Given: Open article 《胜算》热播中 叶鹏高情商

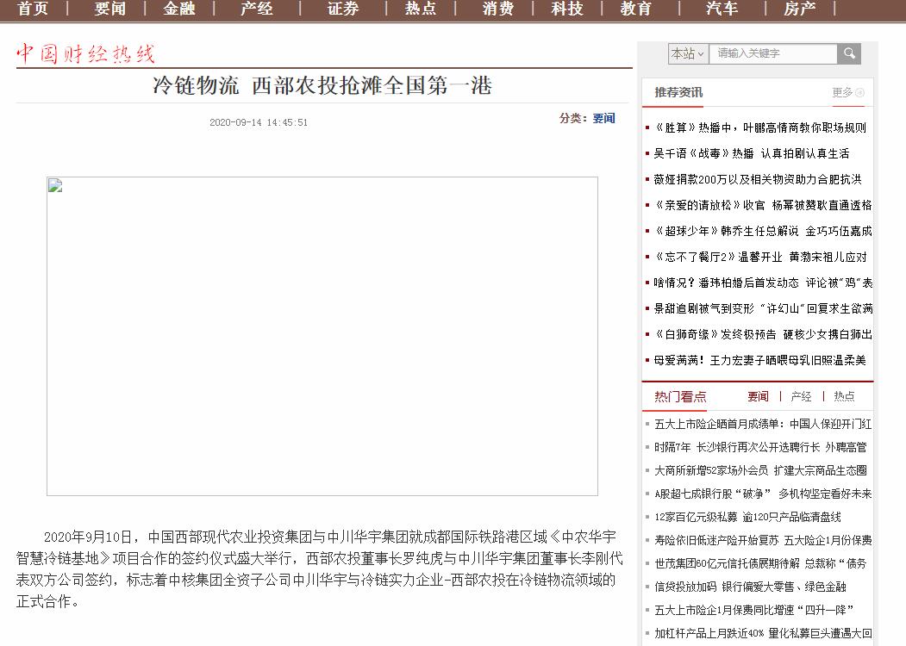Looking at the screenshot, I should pos(759,127).
